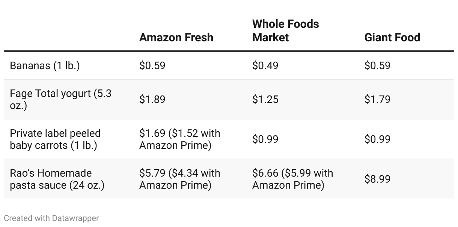The width and height of the screenshot is (458, 227).
Task: Click Whole Foods carrots price $0.99
Action: coord(265,139)
